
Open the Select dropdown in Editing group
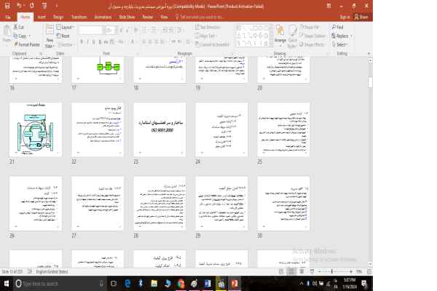point(342,44)
